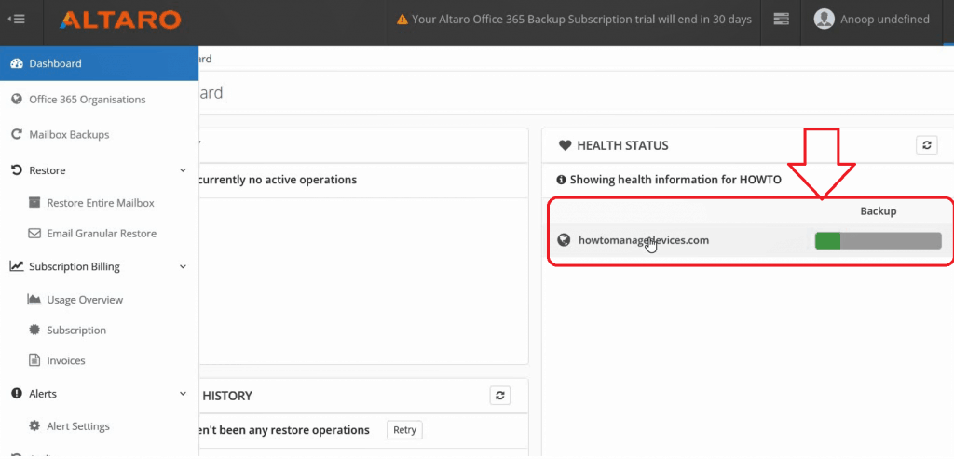Collapse the Subscription Billing chevron
Viewport: 954px width, 459px height.
pos(184,266)
